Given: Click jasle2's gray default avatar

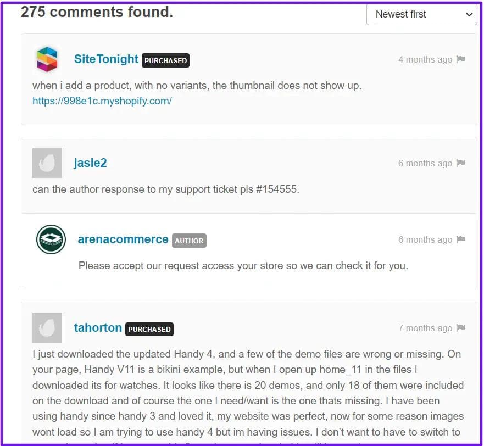Looking at the screenshot, I should pyautogui.click(x=47, y=163).
